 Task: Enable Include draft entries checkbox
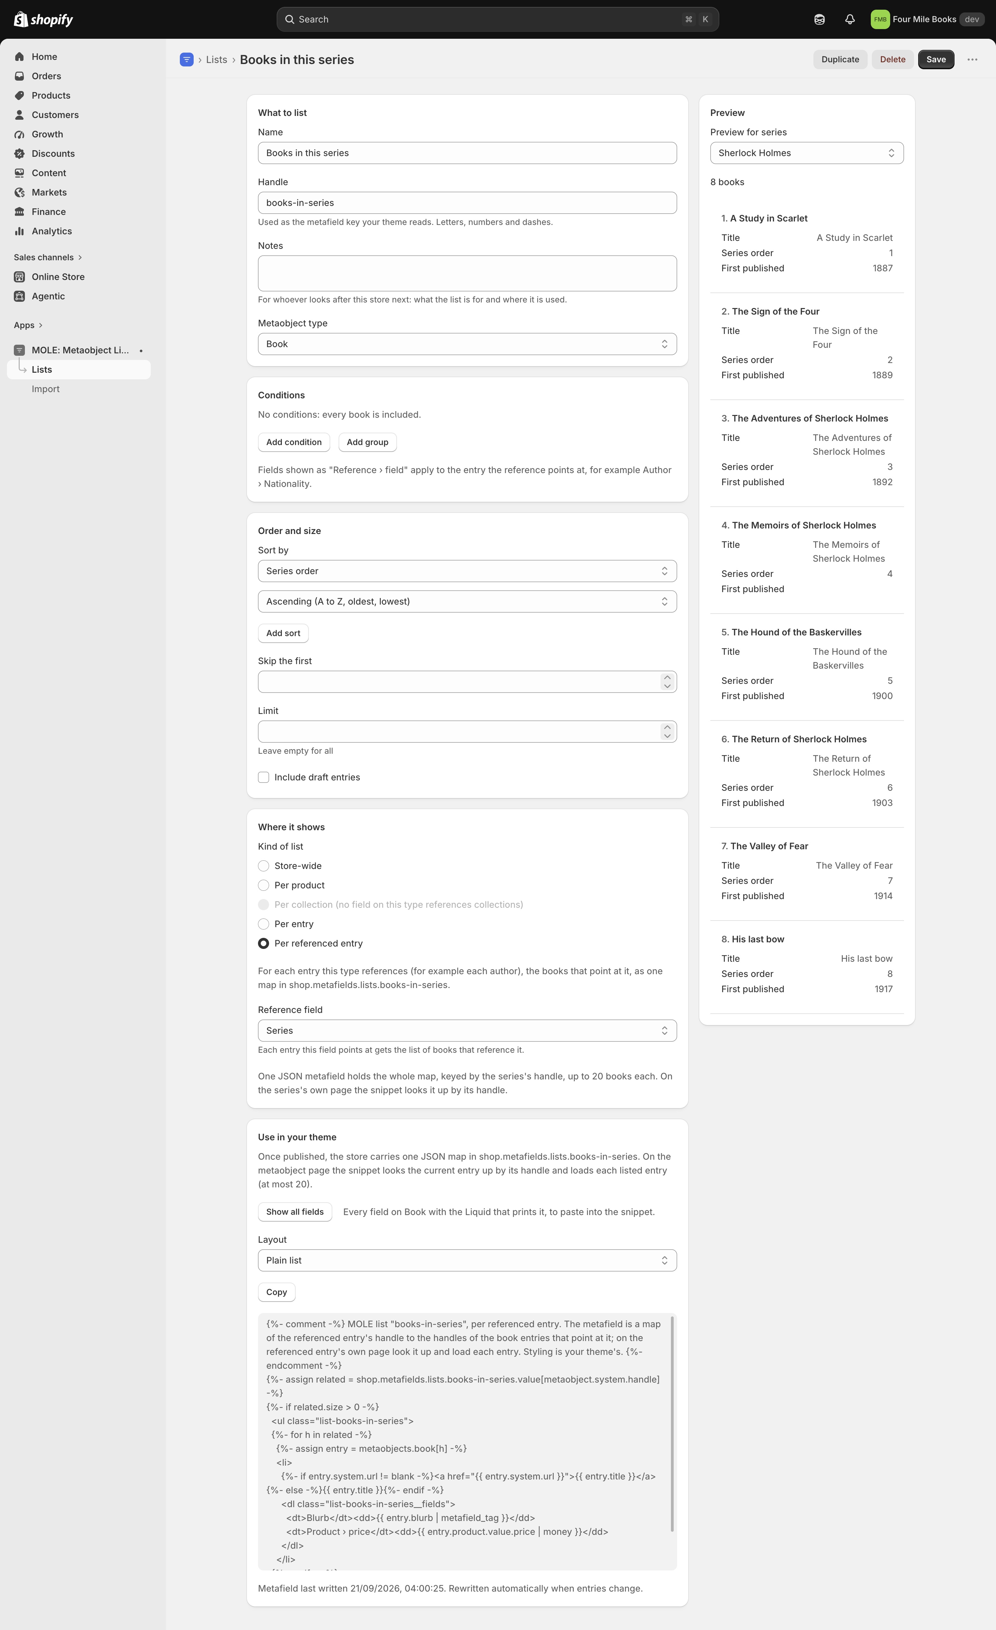click(x=264, y=777)
